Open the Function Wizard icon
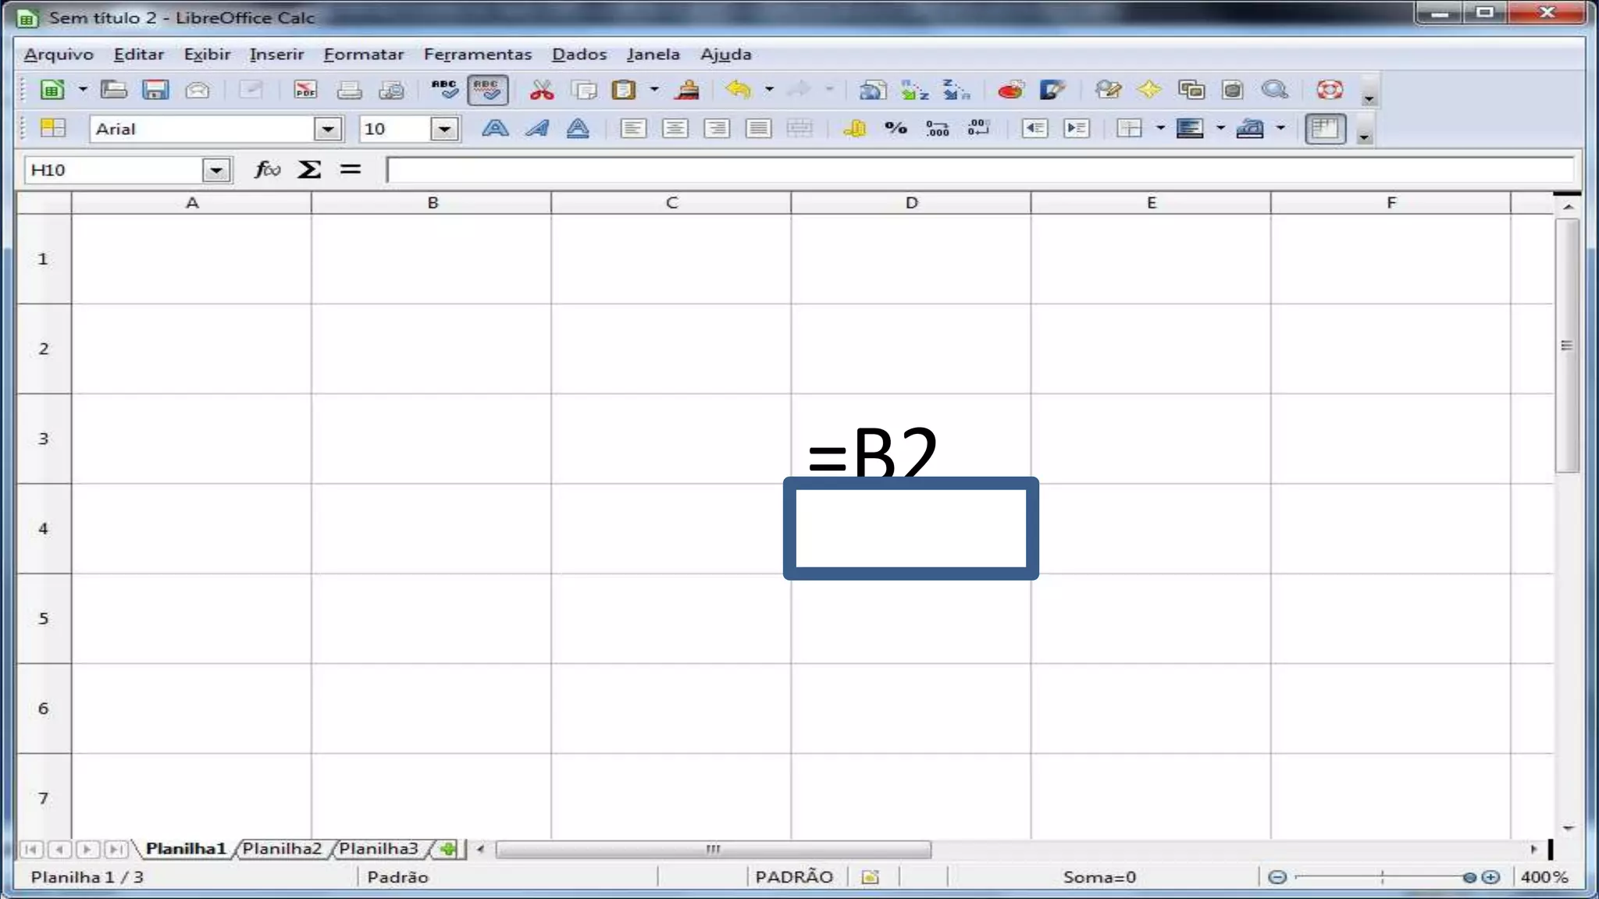The image size is (1599, 899). point(267,169)
